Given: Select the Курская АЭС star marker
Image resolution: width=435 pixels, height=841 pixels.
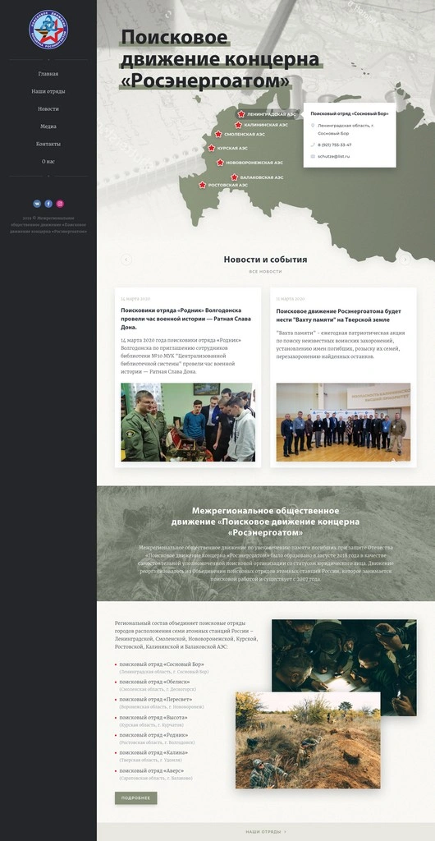Looking at the screenshot, I should pos(212,148).
